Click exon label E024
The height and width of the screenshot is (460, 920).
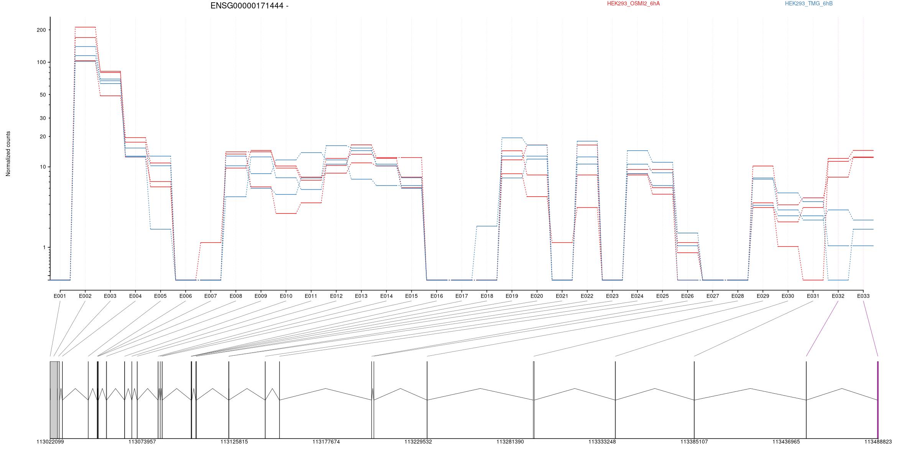(x=637, y=296)
